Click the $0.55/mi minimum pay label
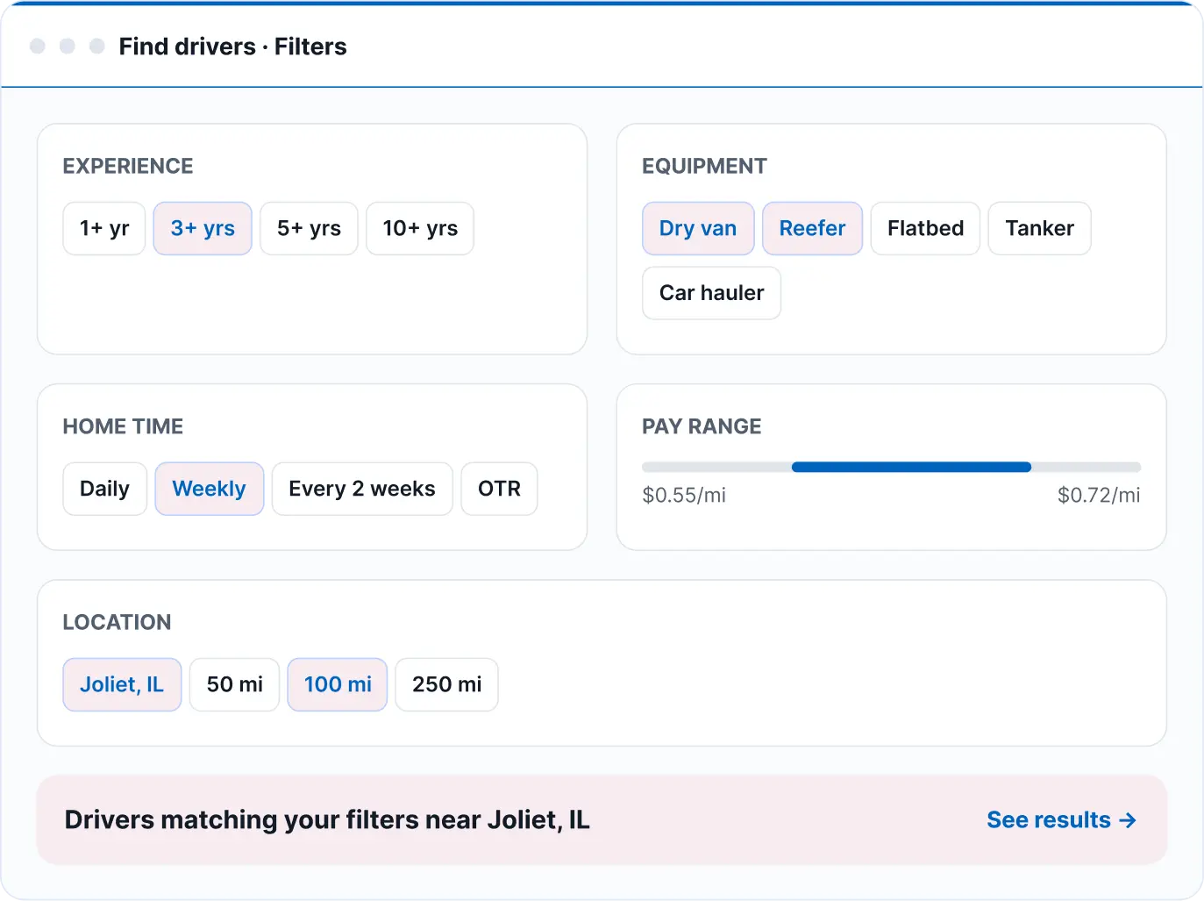 click(684, 495)
